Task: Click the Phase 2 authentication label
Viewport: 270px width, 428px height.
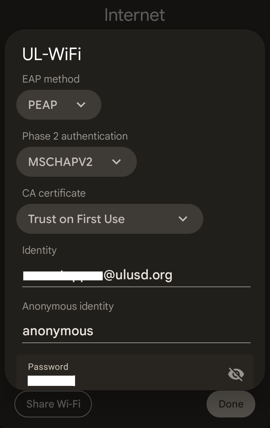Action: pos(75,136)
